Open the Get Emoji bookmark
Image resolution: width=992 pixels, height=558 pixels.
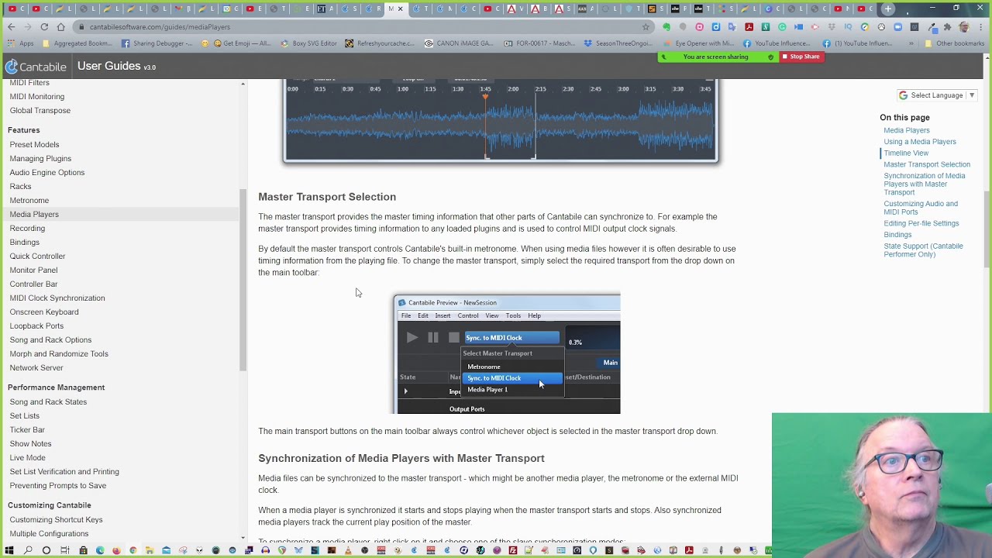tap(241, 43)
